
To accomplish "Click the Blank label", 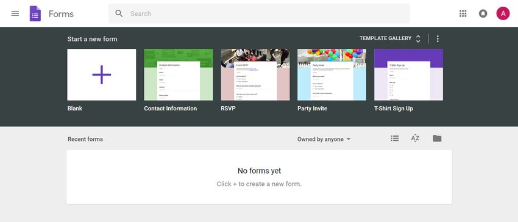I will (x=75, y=109).
